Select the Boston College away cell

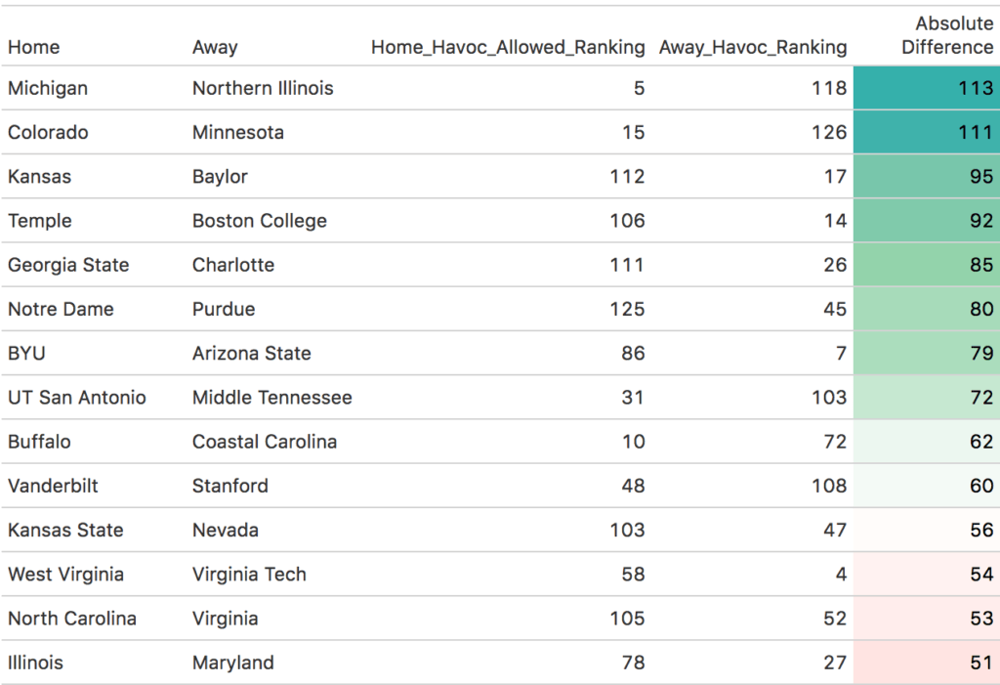point(260,221)
